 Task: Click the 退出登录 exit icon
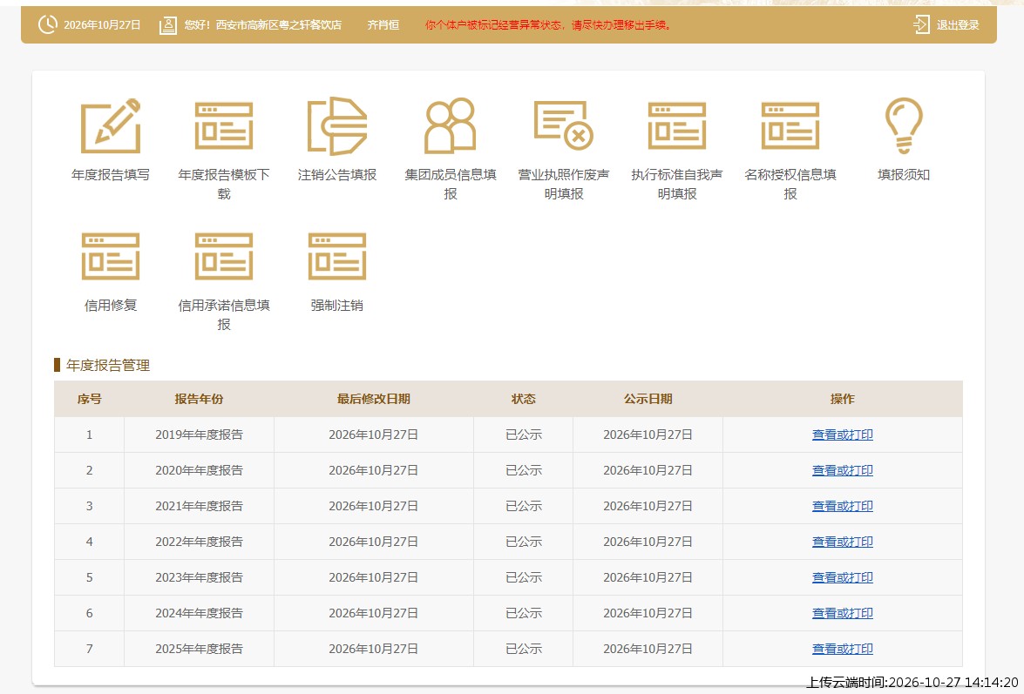(921, 24)
